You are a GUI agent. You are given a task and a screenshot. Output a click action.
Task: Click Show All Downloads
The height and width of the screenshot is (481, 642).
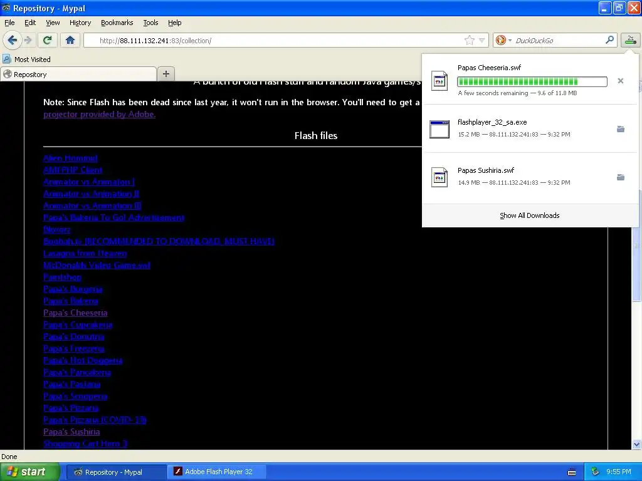pos(529,215)
